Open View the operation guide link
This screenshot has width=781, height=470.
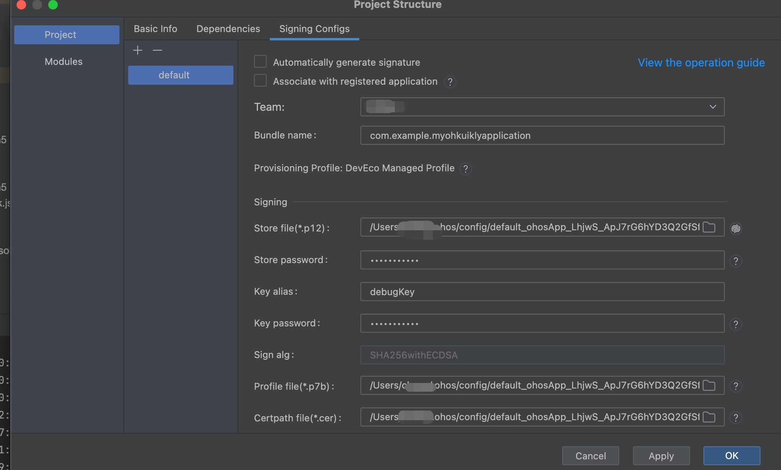[x=701, y=63]
